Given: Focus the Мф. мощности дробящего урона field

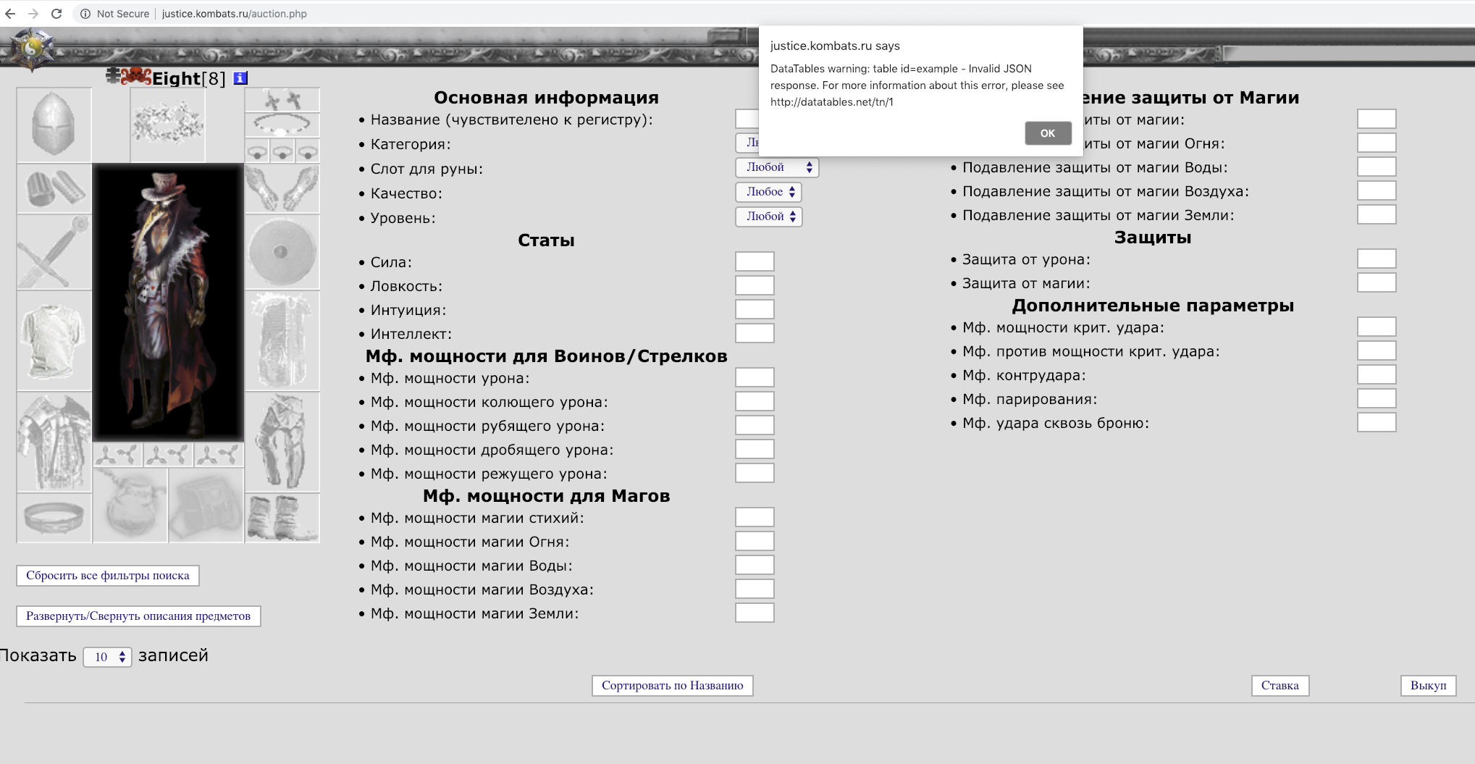Looking at the screenshot, I should click(755, 449).
